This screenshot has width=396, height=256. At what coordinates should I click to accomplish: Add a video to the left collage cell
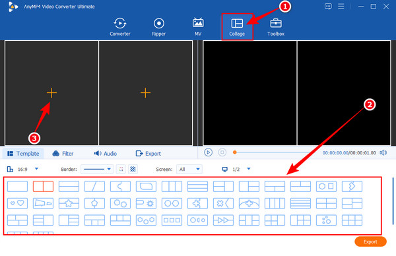pos(51,93)
